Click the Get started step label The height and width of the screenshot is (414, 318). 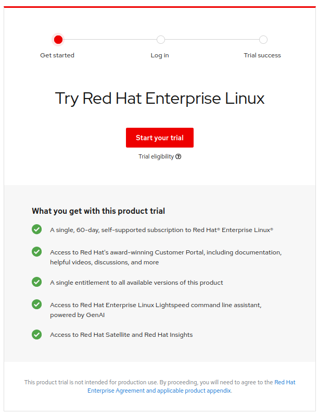(57, 55)
